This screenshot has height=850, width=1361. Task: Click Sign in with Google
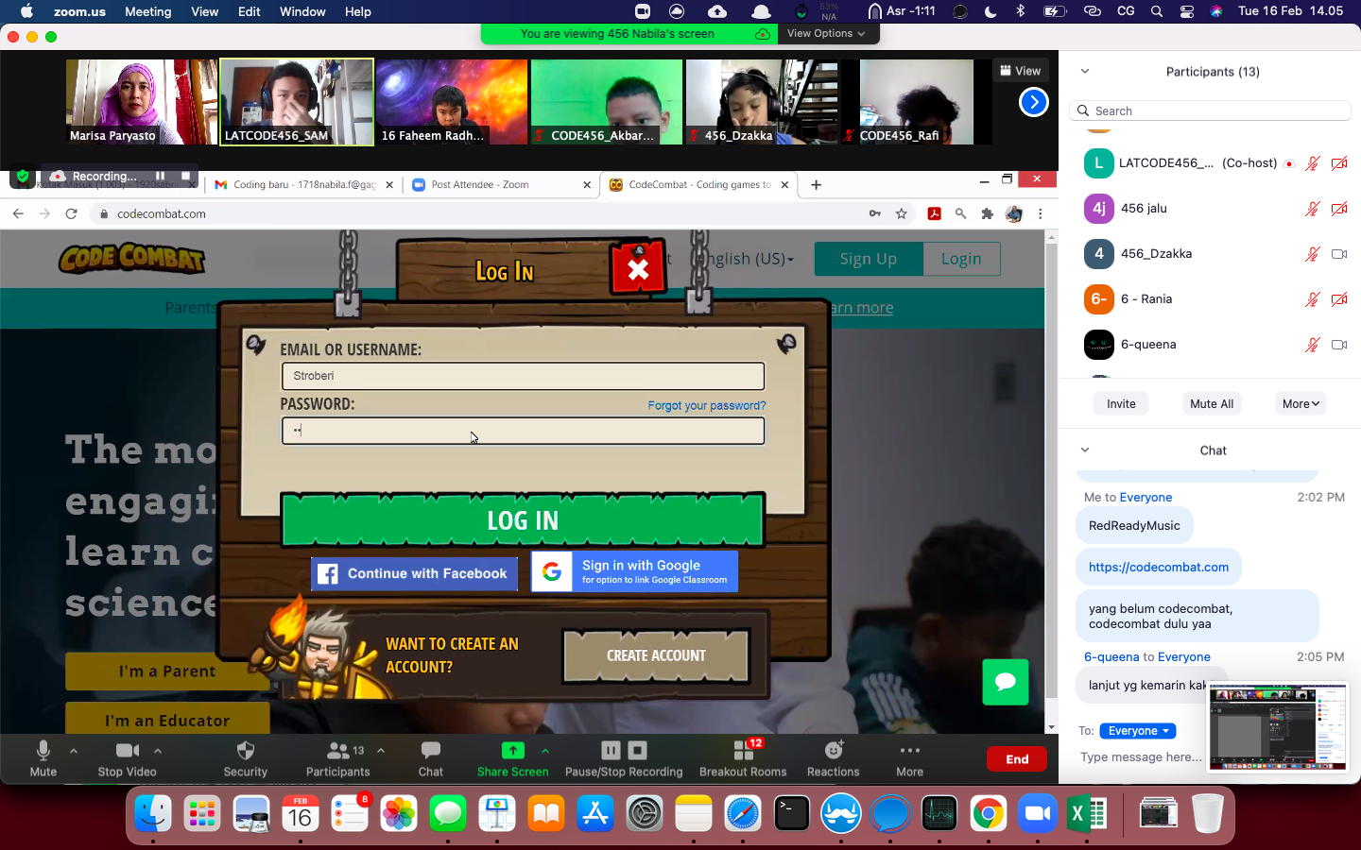634,571
